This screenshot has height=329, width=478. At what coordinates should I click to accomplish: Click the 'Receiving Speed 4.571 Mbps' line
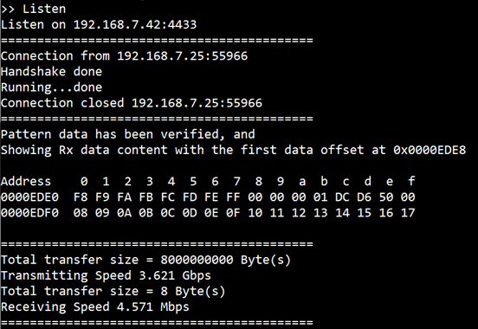click(94, 307)
